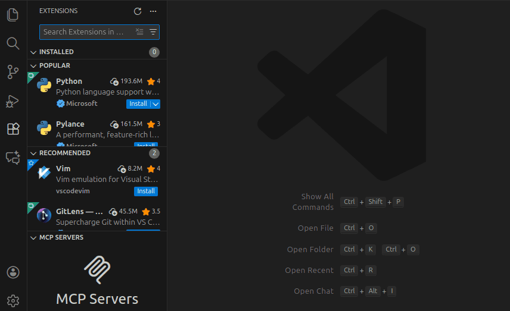This screenshot has height=311, width=510.
Task: Select the Extensions view icon
Action: pyautogui.click(x=13, y=129)
